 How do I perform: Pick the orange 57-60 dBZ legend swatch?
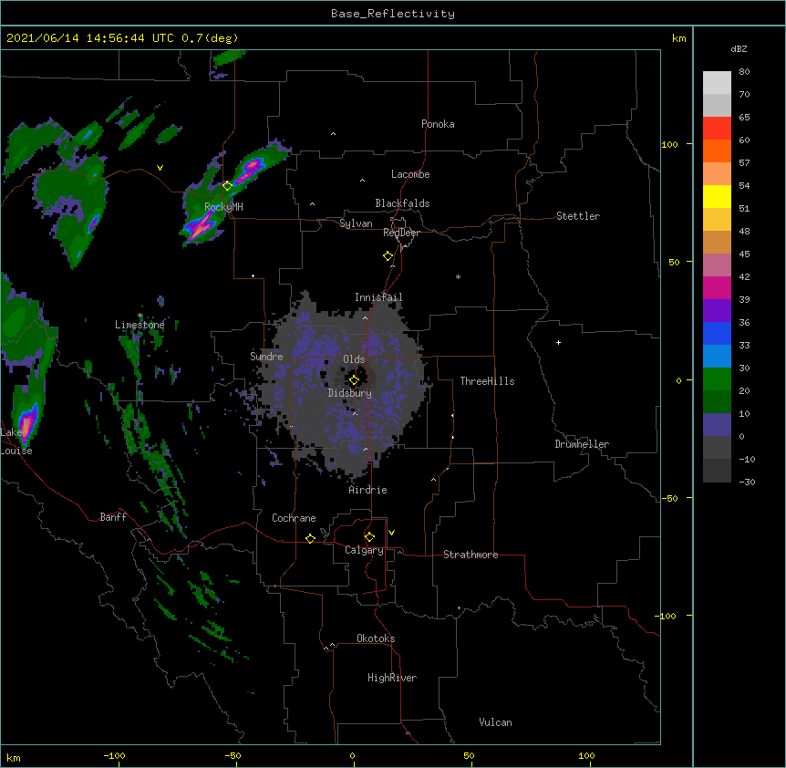click(x=717, y=150)
